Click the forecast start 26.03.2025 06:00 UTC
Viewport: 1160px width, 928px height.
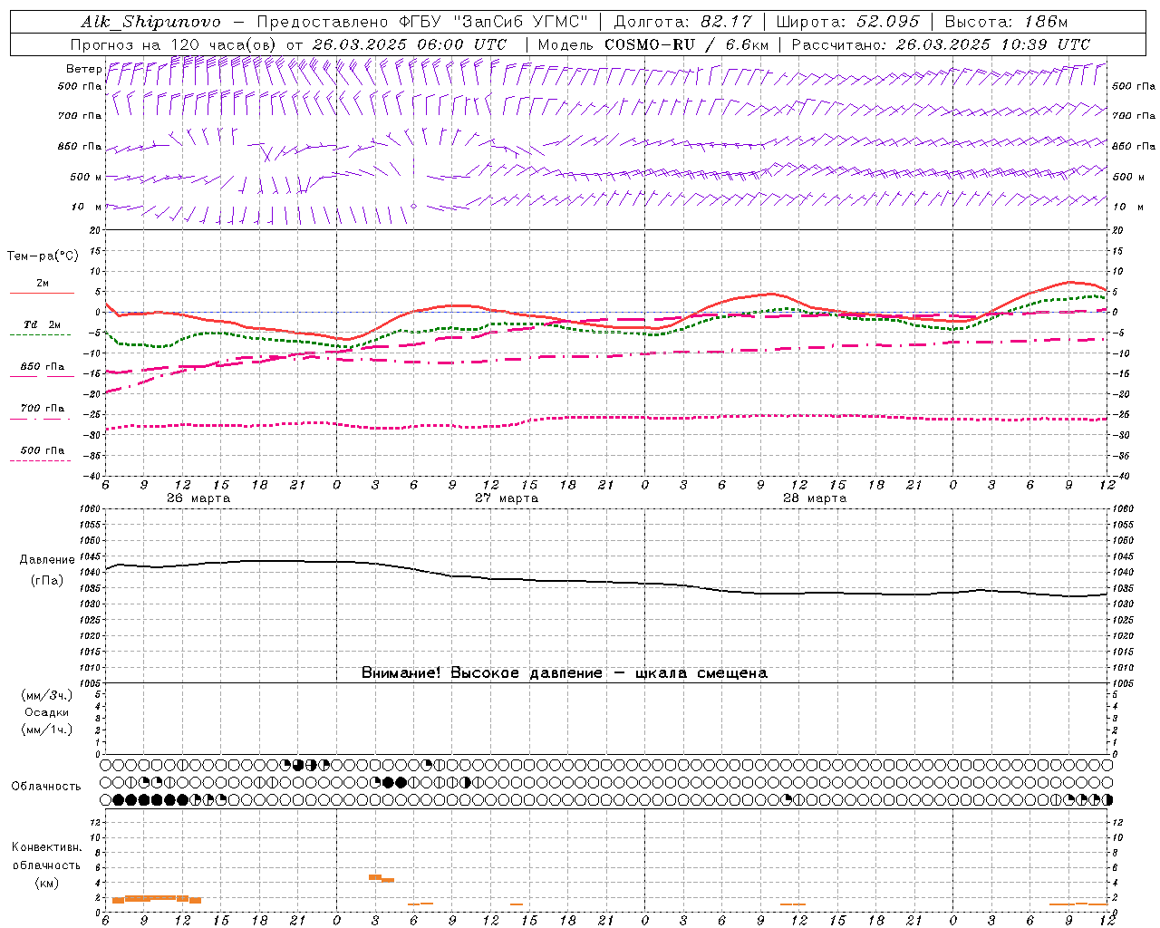point(409,44)
